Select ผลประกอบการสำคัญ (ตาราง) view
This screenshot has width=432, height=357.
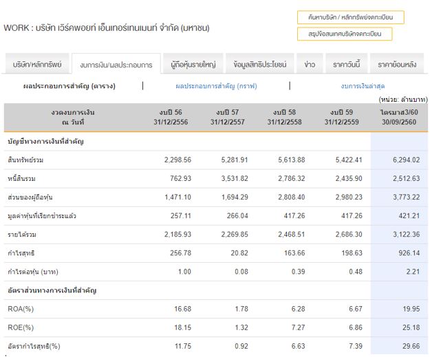tap(69, 86)
